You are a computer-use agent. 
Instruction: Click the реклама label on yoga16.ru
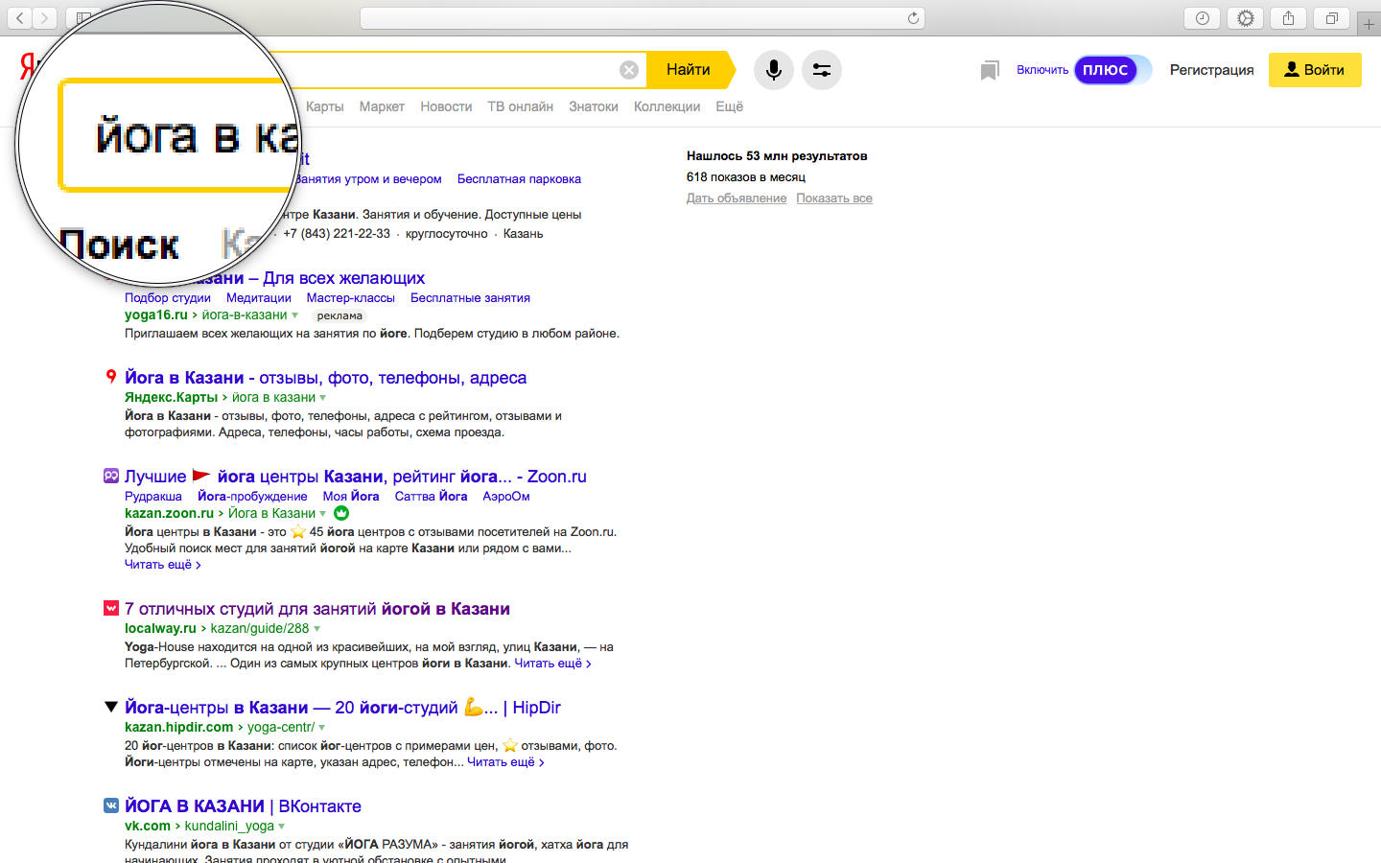[339, 315]
